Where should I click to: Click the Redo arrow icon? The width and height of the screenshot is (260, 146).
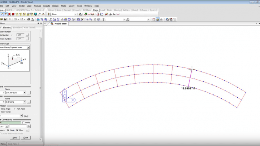click(22, 19)
